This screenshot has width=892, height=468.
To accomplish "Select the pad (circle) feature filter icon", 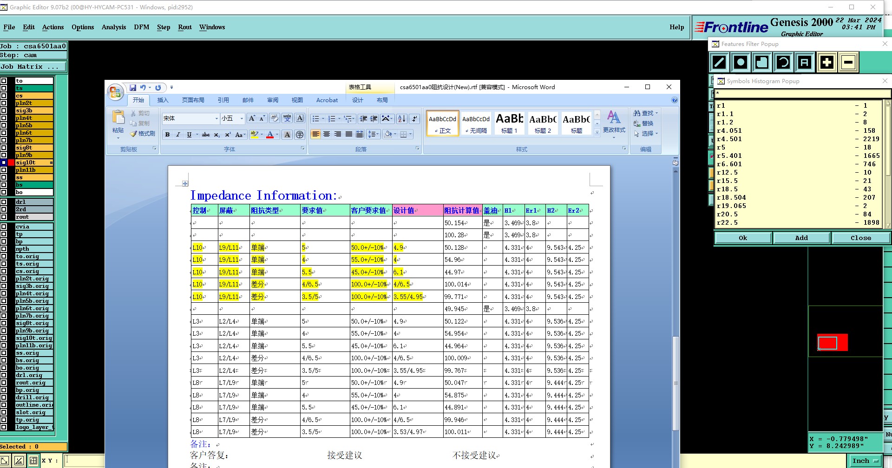I will tap(741, 62).
